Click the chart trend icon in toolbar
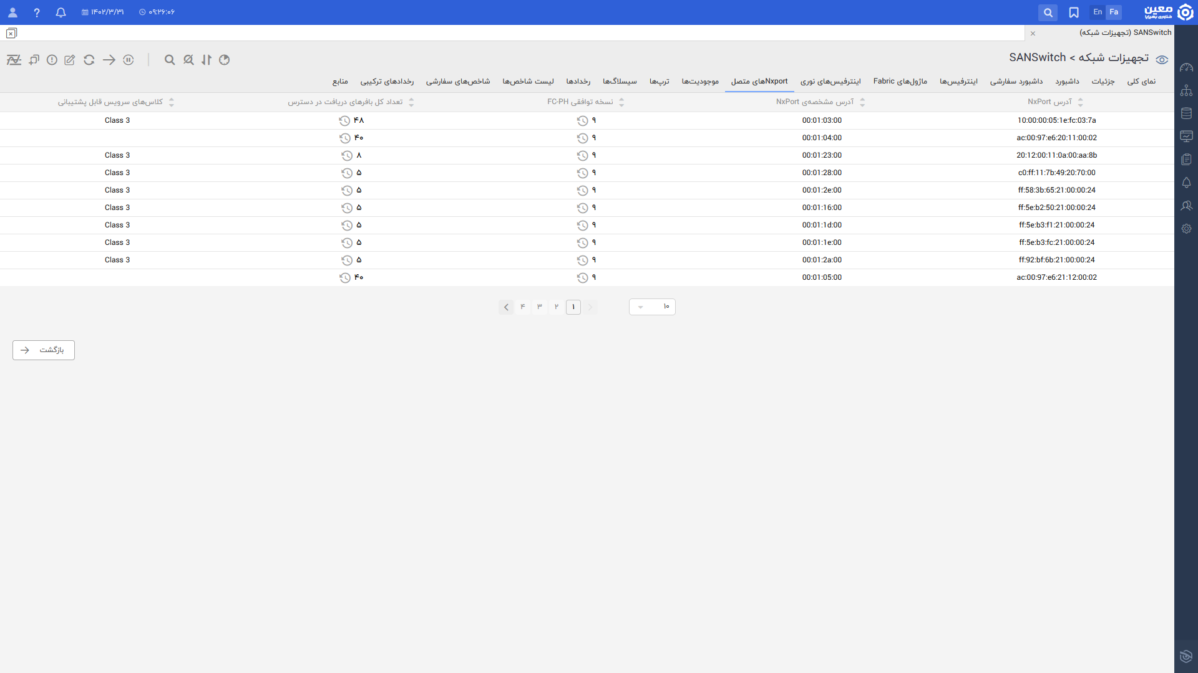The width and height of the screenshot is (1198, 673). click(x=14, y=60)
